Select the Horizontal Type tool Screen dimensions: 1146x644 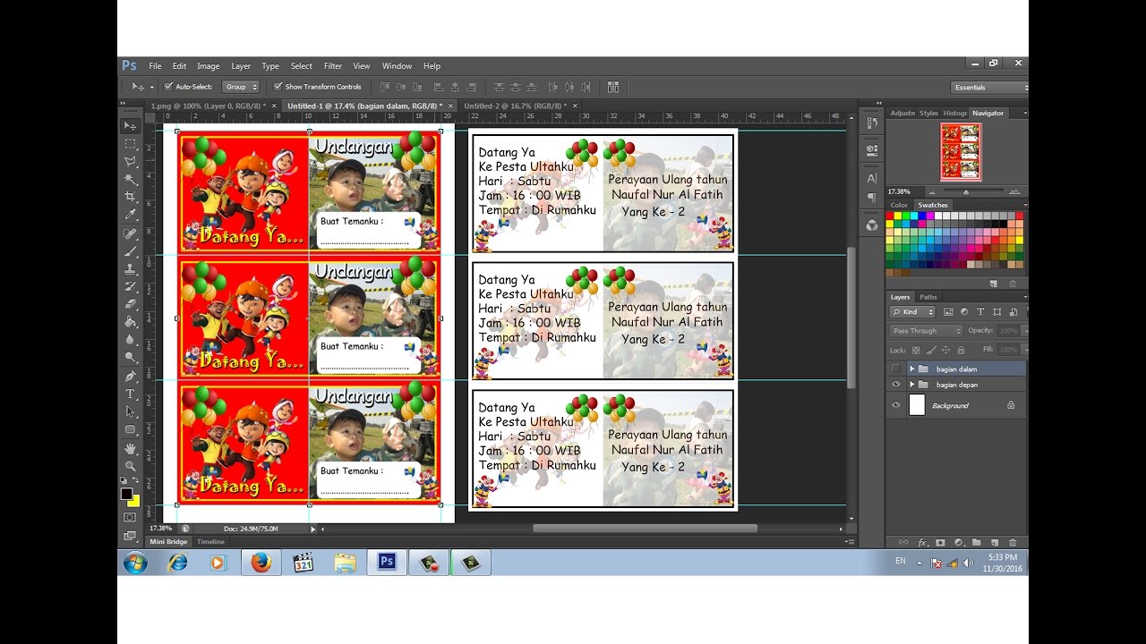coord(131,394)
